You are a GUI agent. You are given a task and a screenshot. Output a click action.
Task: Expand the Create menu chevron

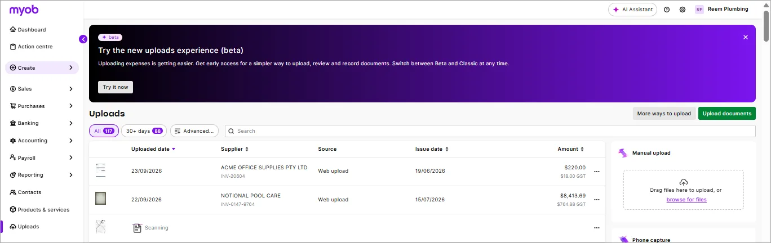pos(71,67)
